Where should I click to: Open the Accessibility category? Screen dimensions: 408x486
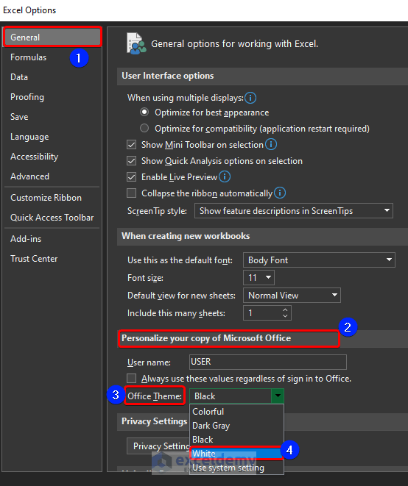(52, 157)
